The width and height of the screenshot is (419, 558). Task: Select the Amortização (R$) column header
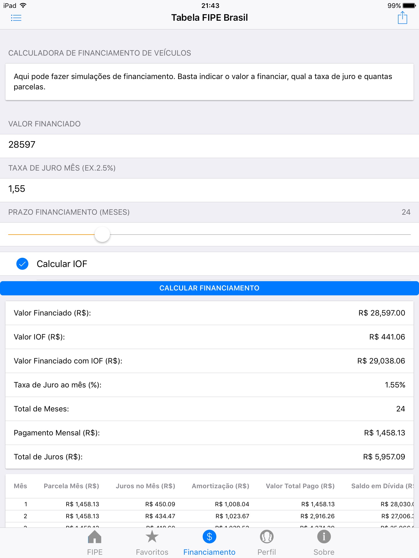[x=220, y=486]
